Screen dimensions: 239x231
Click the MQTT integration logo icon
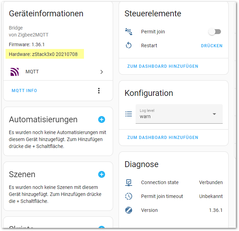pos(15,72)
